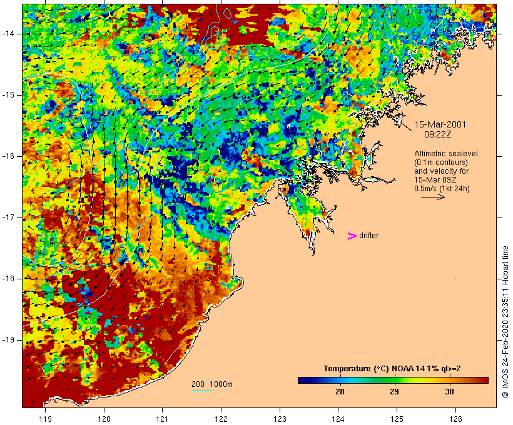The height and width of the screenshot is (425, 513).
Task: Click longitude label 125 on bottom axis
Action: point(397,419)
